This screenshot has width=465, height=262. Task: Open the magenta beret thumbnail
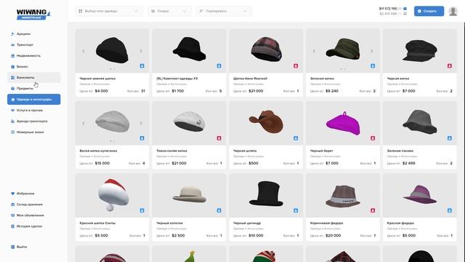[x=343, y=123]
